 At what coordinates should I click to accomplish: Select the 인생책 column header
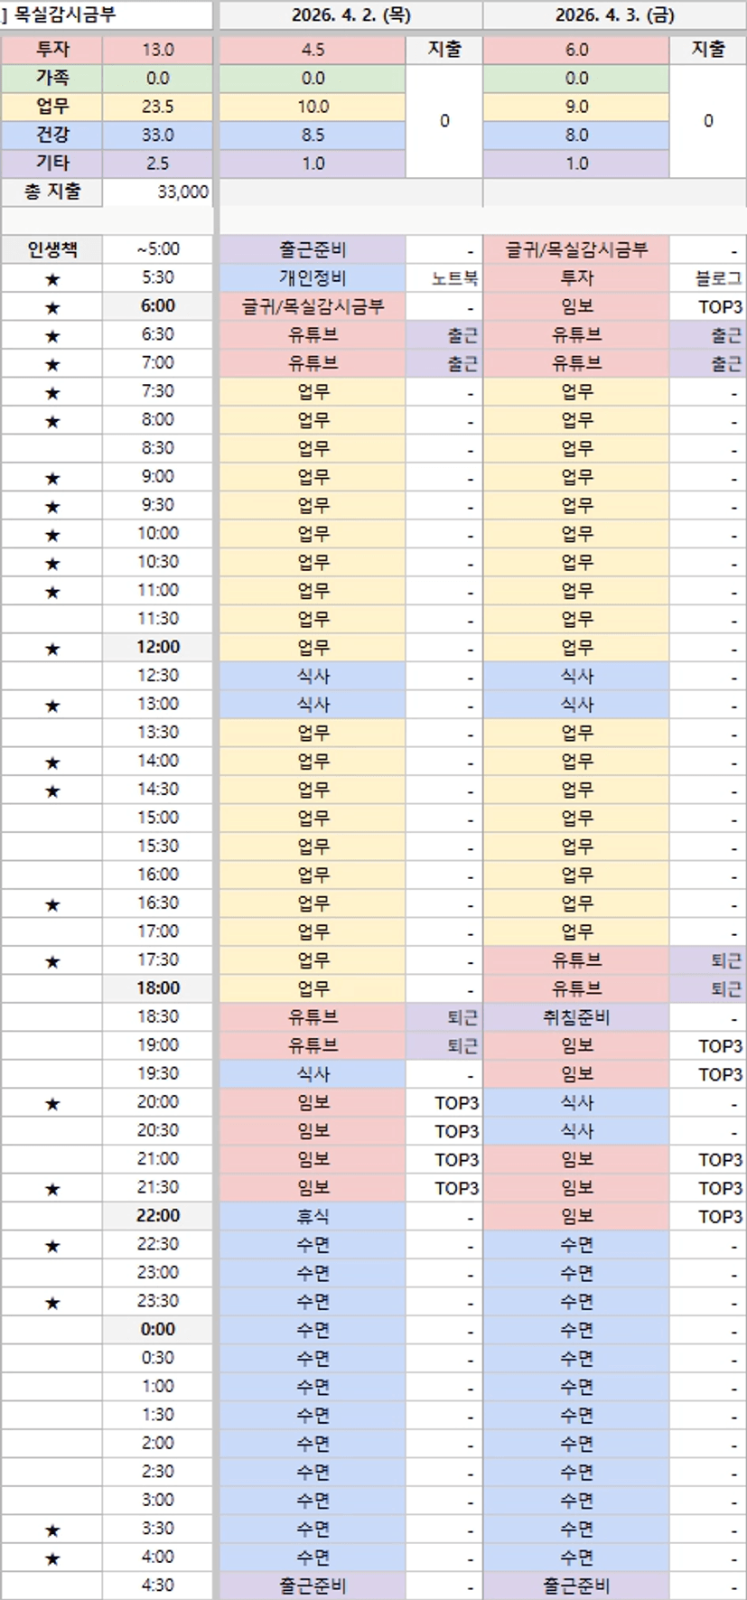52,249
